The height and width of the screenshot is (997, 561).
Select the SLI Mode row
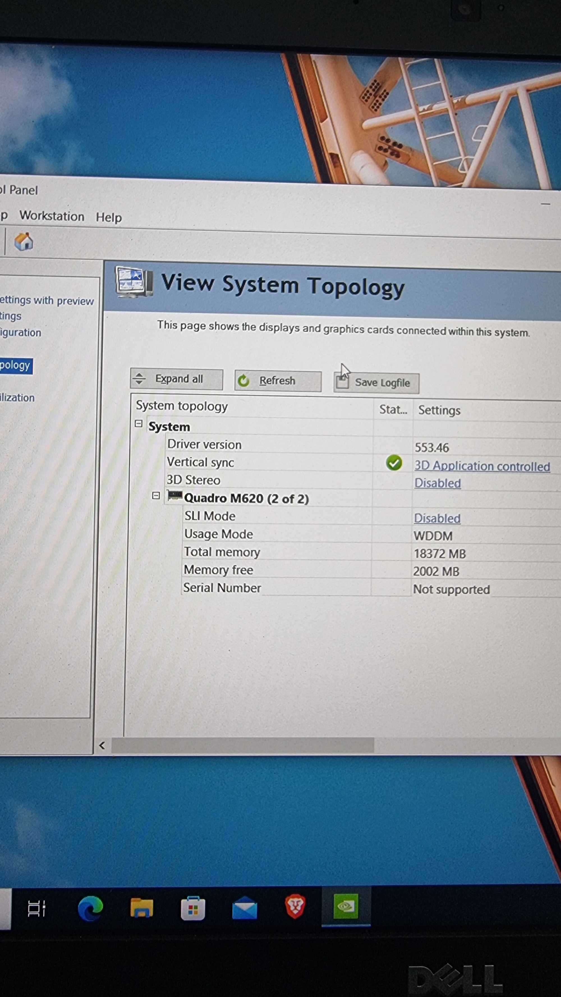pos(210,516)
